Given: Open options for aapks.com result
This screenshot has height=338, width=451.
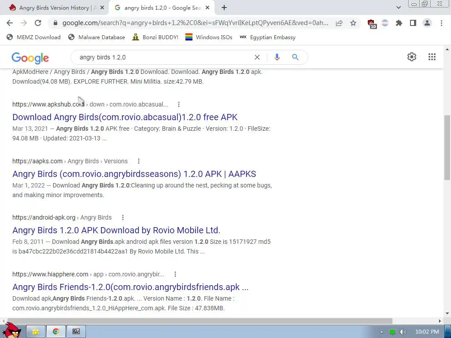Looking at the screenshot, I should pos(139,161).
